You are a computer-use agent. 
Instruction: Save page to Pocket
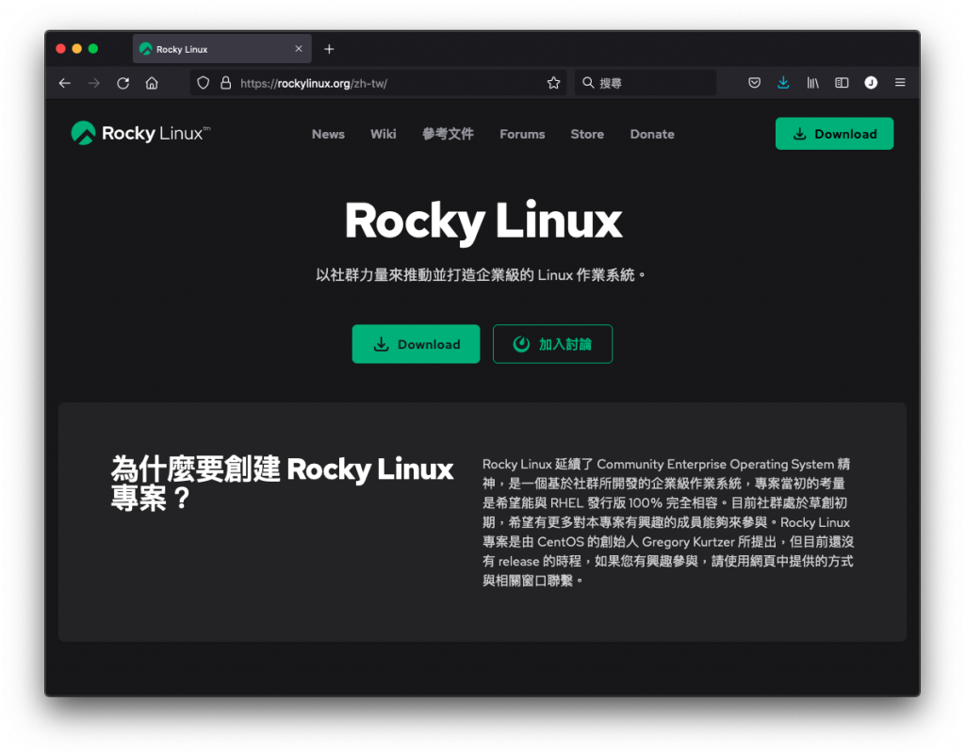[x=754, y=83]
